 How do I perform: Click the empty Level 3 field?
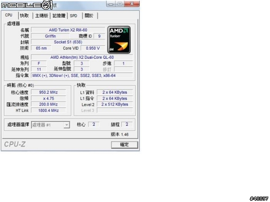click(x=115, y=110)
